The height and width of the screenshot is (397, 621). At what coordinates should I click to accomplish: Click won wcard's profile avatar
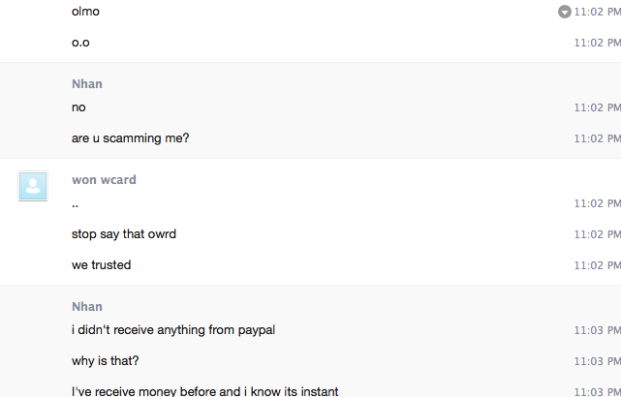33,186
